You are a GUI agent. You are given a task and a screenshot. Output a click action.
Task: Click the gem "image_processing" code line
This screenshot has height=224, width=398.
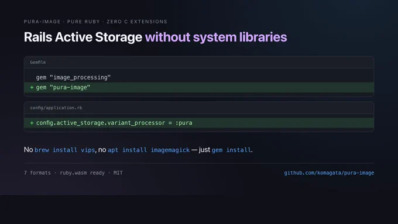(x=73, y=77)
